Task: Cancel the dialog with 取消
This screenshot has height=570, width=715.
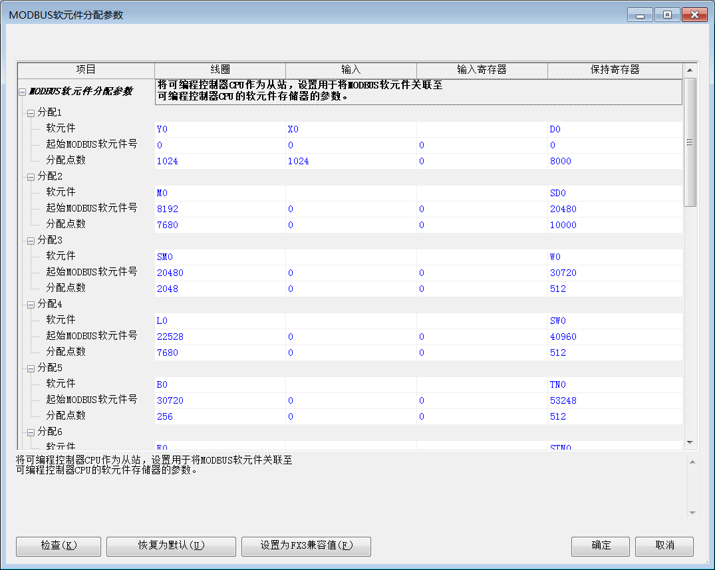Action: (x=664, y=546)
